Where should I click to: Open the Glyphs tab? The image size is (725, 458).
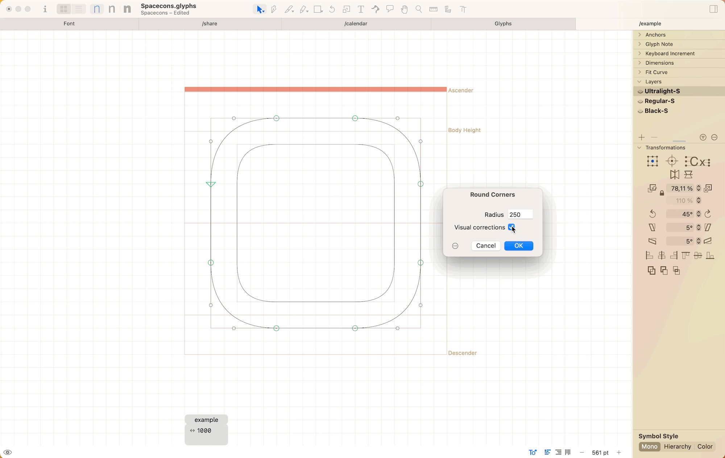point(503,23)
